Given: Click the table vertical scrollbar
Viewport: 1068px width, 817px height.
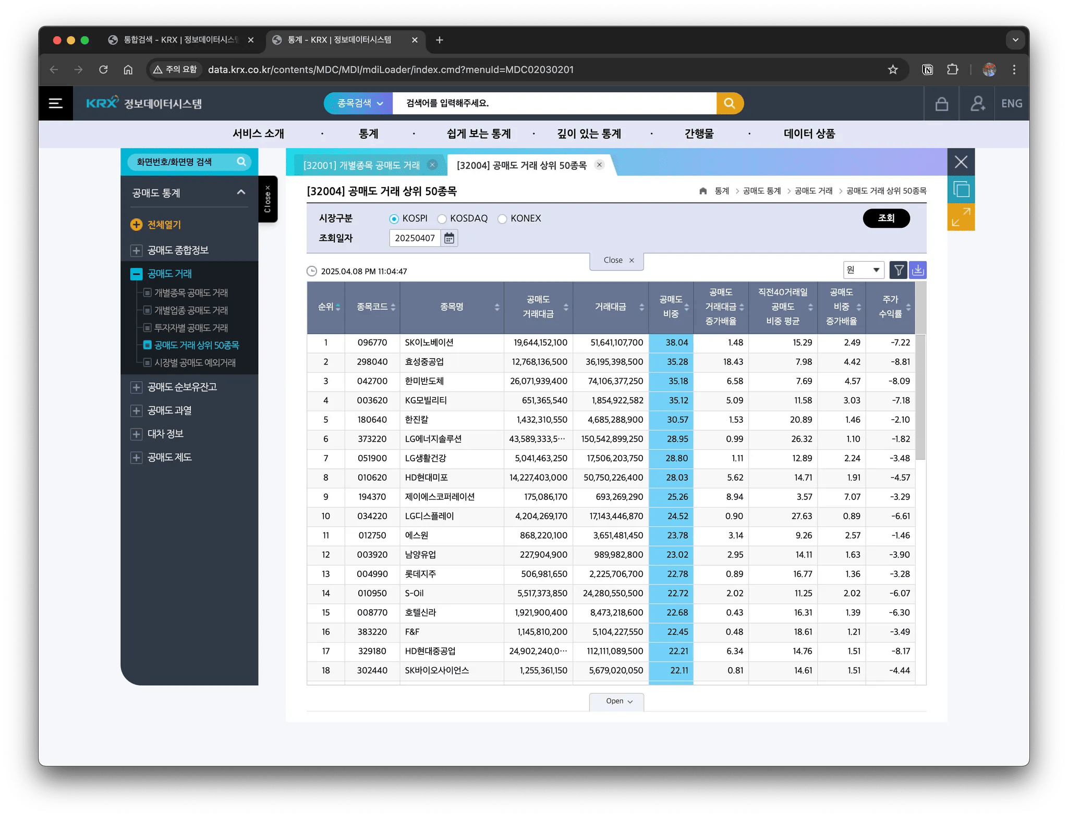Looking at the screenshot, I should click(920, 396).
